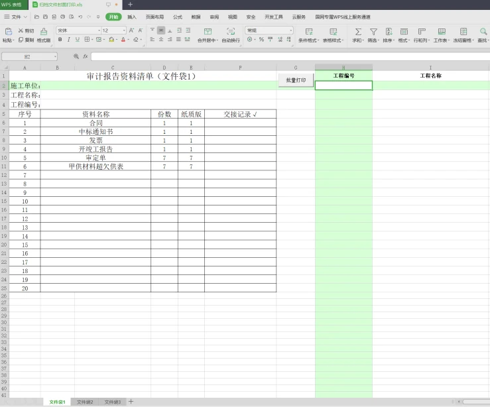Expand the Table Style (表格样式) dropdown

click(343, 40)
